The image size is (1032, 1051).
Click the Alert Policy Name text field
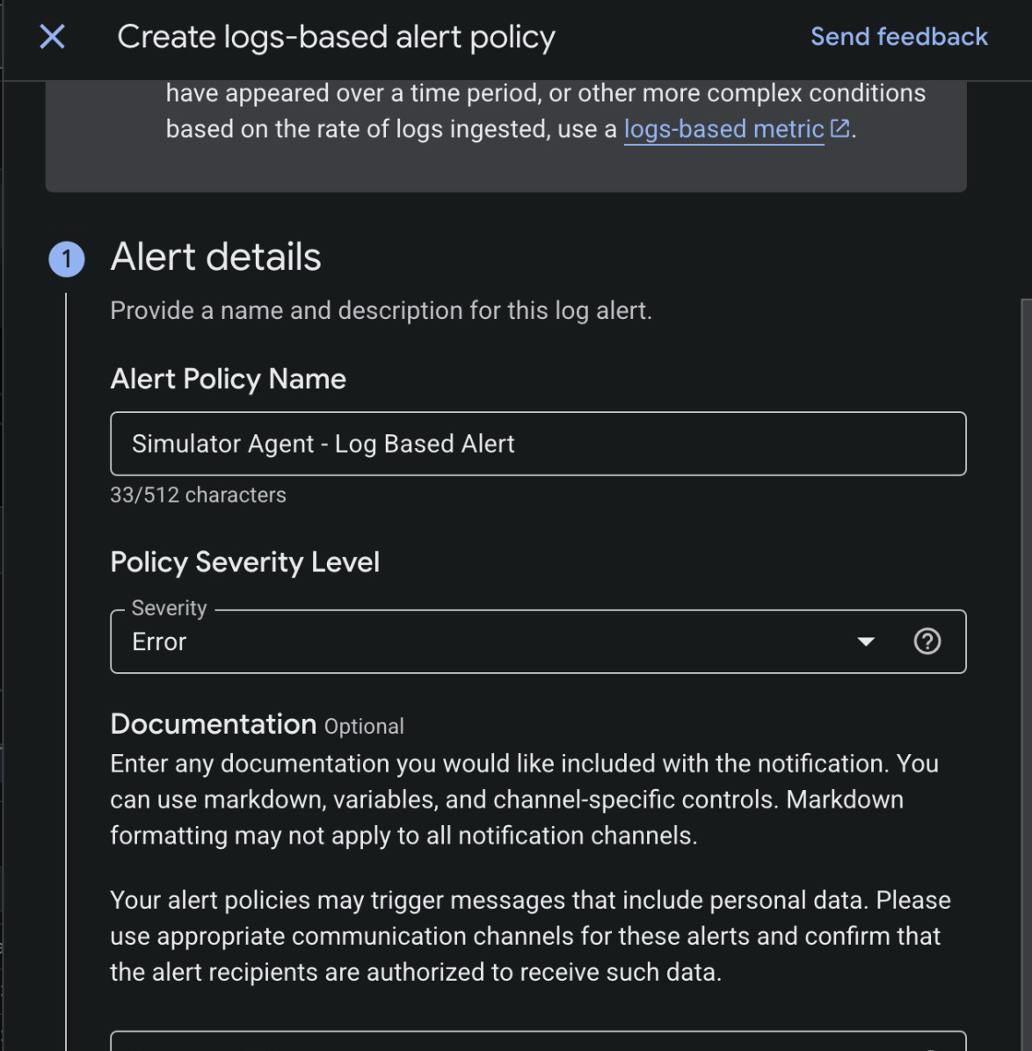(537, 444)
